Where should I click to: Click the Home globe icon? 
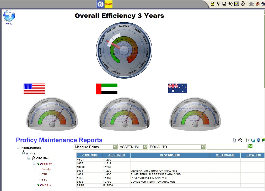click(9, 16)
